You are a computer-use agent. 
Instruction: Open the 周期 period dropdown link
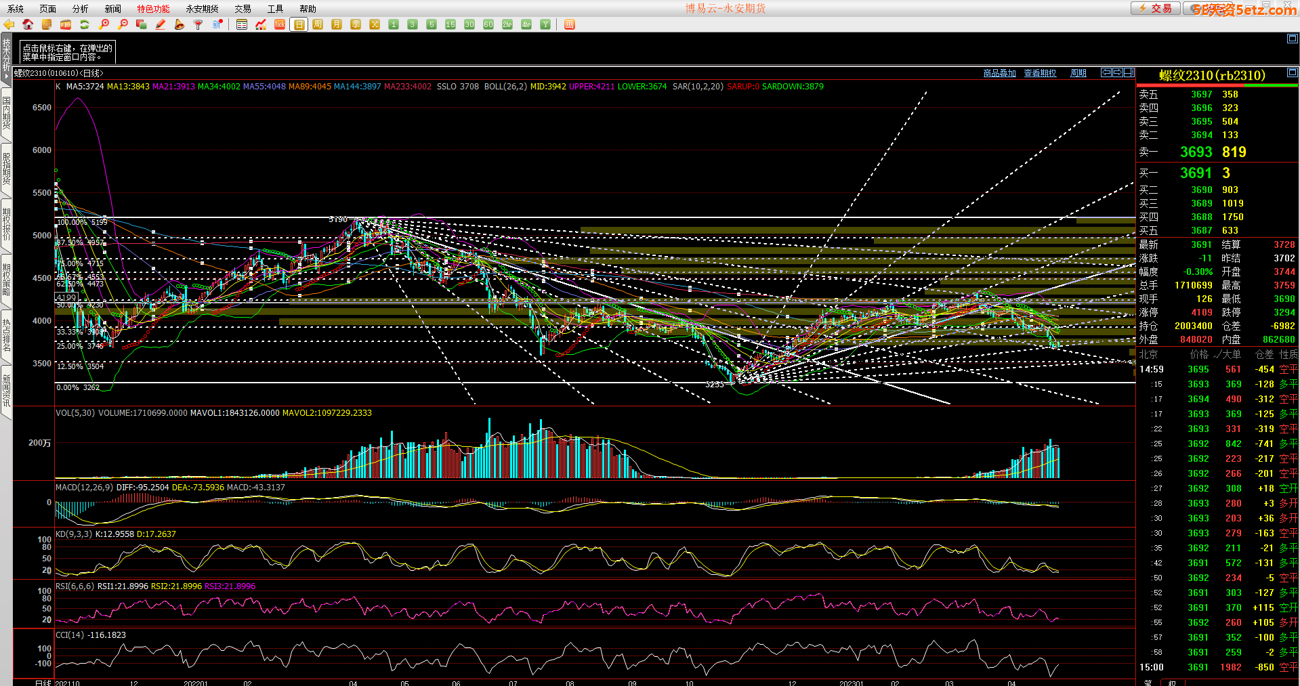point(1078,73)
